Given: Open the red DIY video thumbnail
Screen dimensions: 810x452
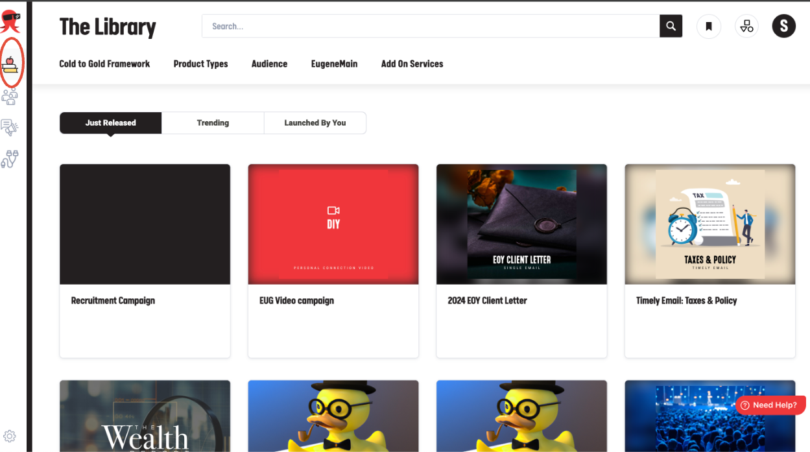Looking at the screenshot, I should (x=333, y=224).
